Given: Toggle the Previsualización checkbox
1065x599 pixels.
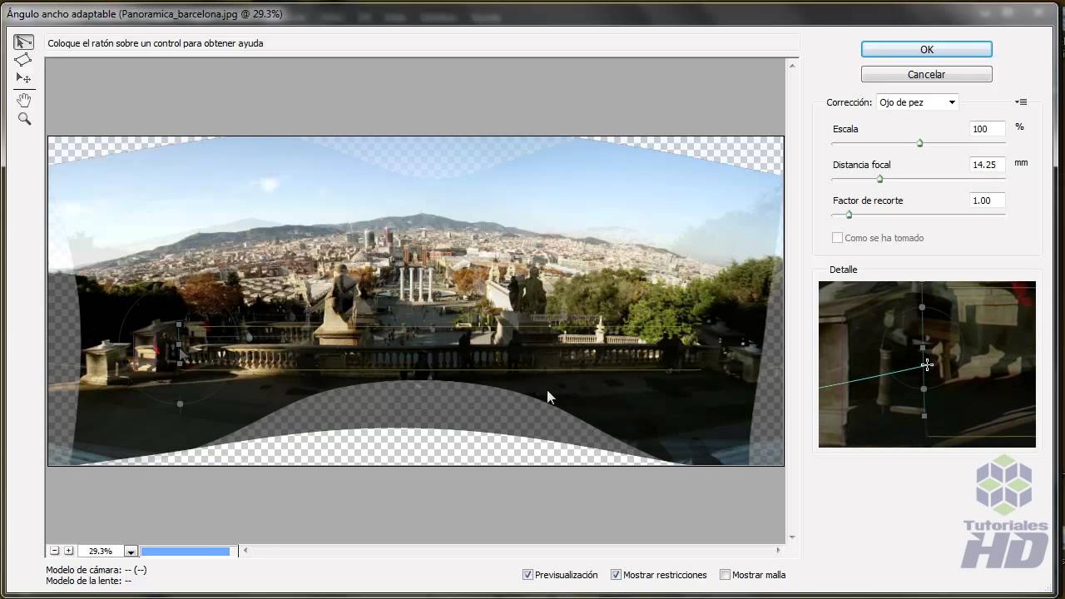Looking at the screenshot, I should pyautogui.click(x=528, y=575).
